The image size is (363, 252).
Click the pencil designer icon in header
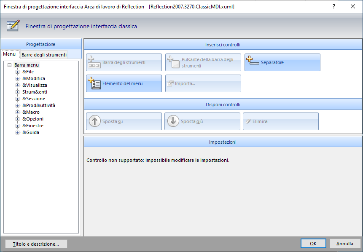click(x=13, y=26)
